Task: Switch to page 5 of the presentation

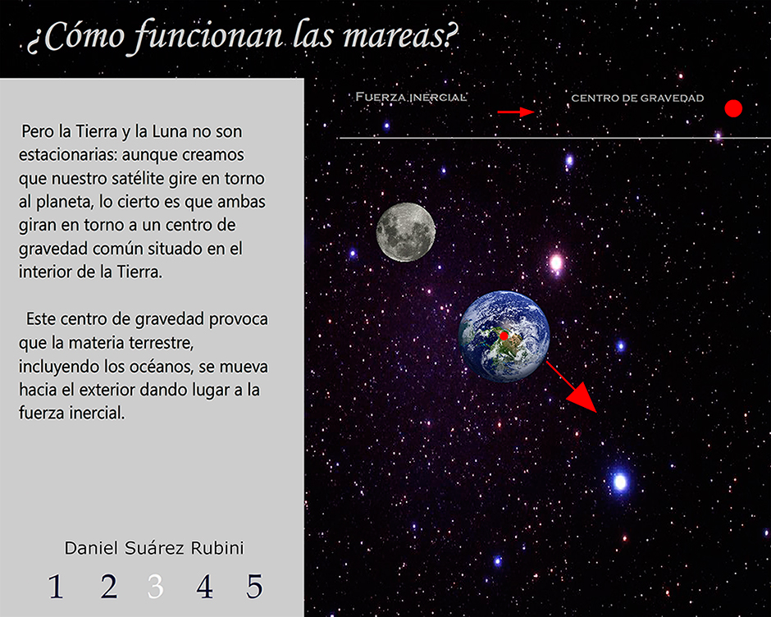Action: pyautogui.click(x=254, y=587)
